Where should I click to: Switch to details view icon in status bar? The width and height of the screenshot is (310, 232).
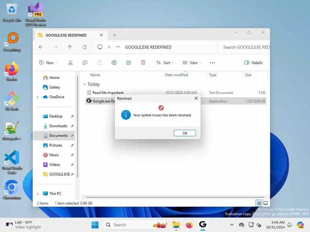pos(259,203)
